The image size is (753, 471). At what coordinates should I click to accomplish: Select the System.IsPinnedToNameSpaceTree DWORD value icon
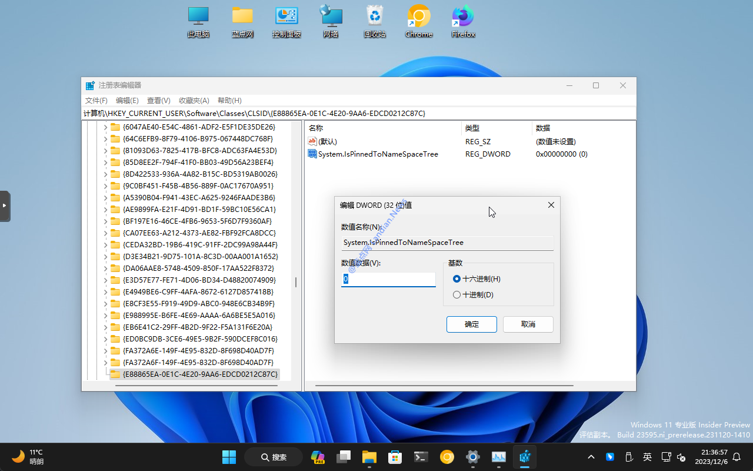coord(312,154)
